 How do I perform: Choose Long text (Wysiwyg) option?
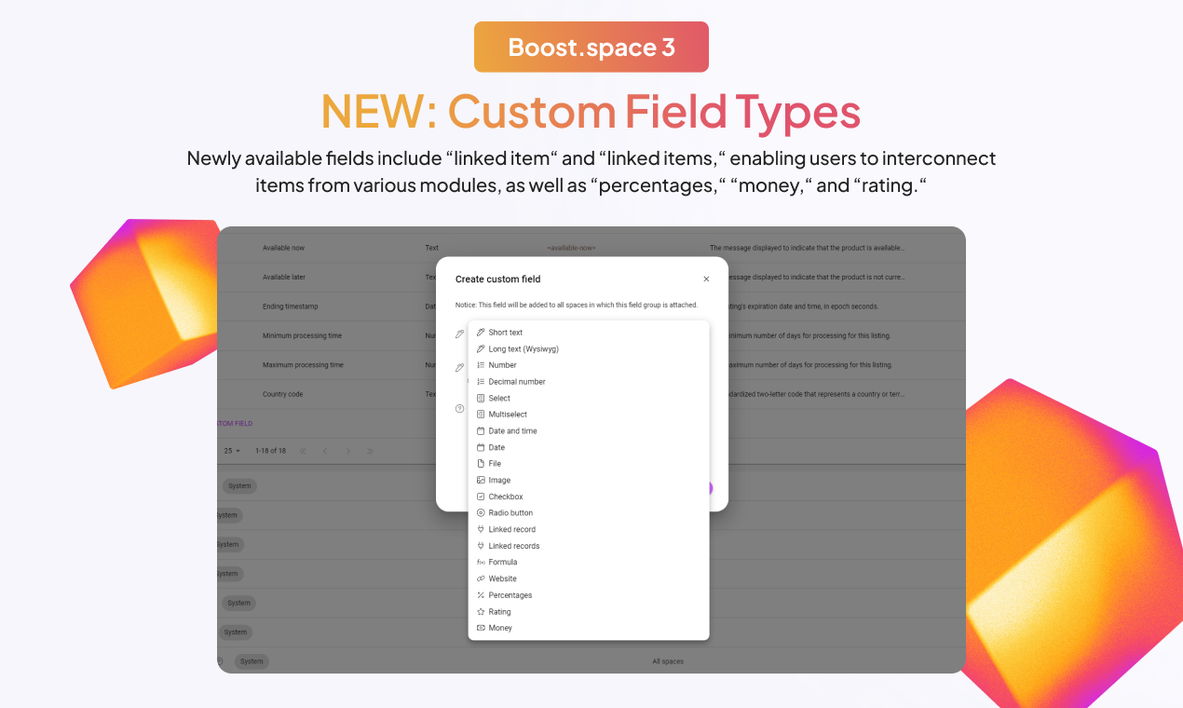tap(589, 349)
